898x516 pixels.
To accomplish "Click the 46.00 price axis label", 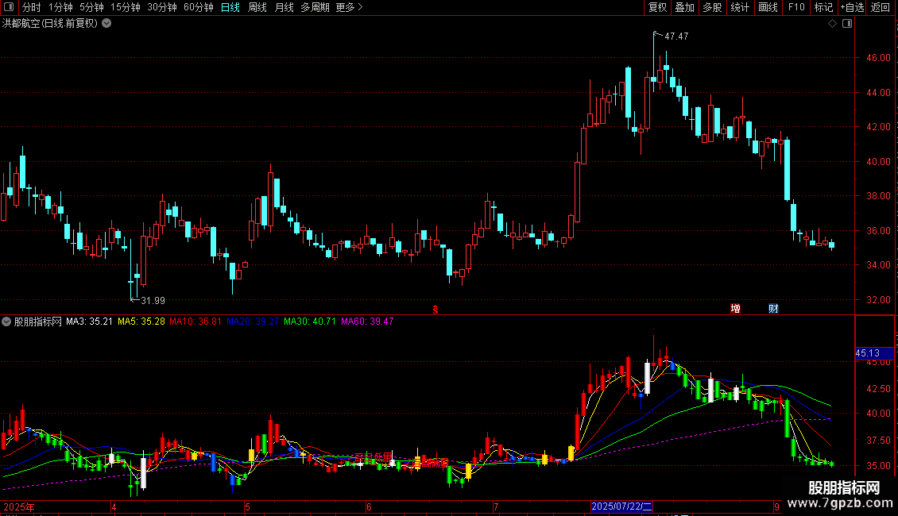I will tap(878, 58).
